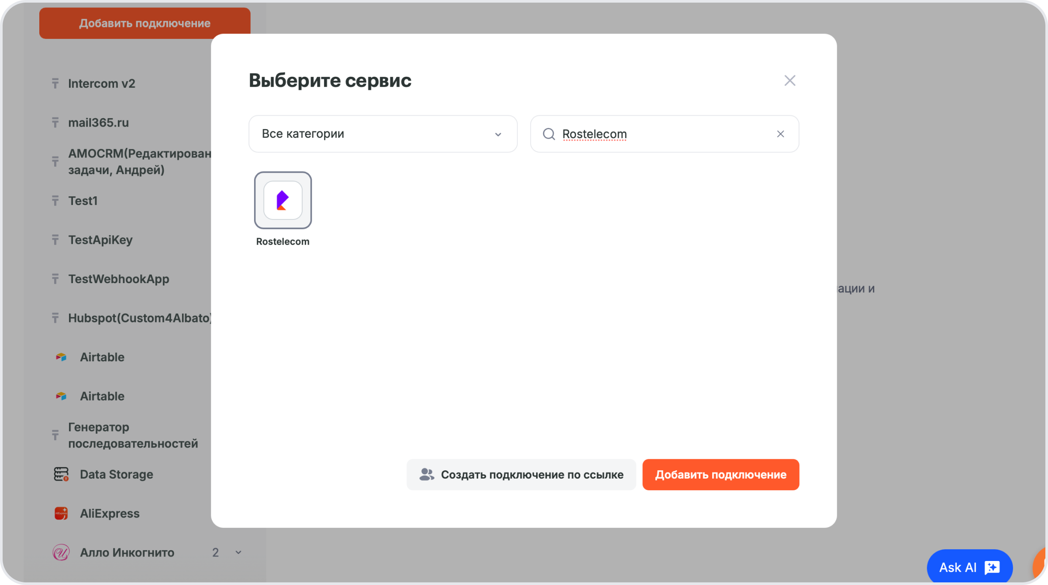
Task: Focus the Rostelecom search field
Action: (x=664, y=134)
